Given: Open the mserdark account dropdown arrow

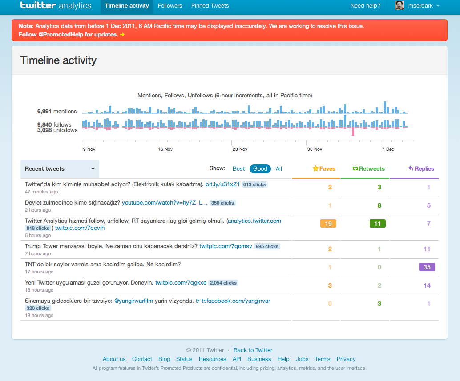Looking at the screenshot, I should click(438, 6).
